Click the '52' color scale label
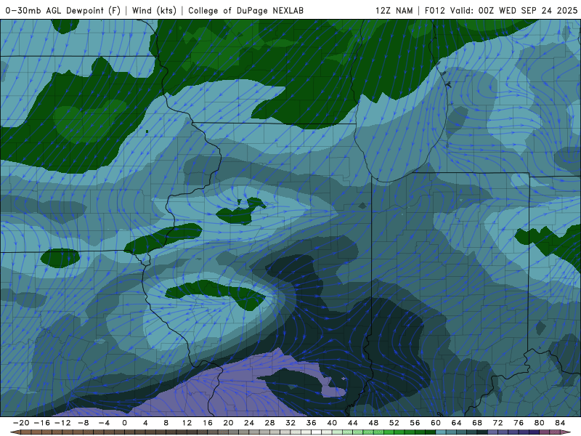This screenshot has height=436, width=581. point(394,423)
